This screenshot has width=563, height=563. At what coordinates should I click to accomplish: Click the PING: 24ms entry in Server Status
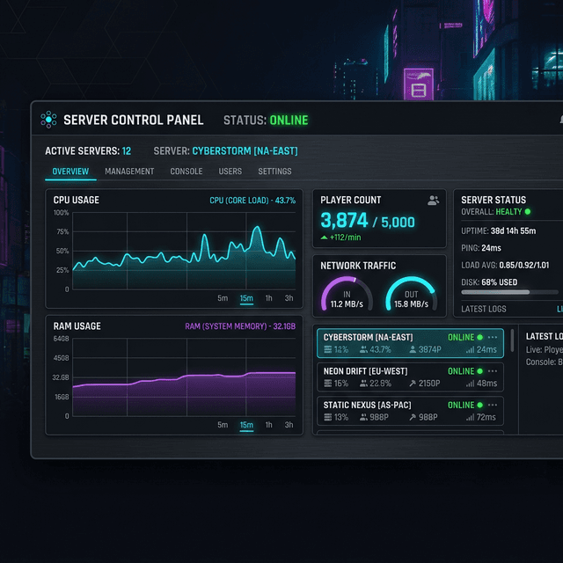click(x=481, y=248)
